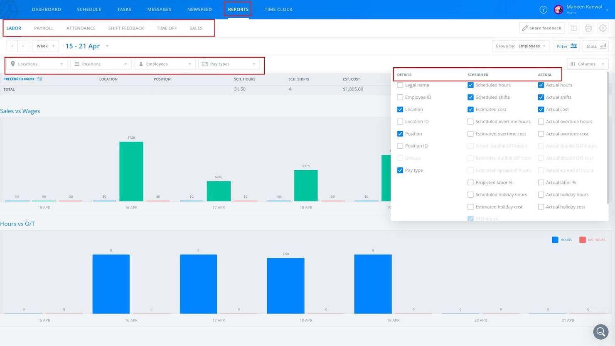Enable Actual overtime hours checkbox

pyautogui.click(x=541, y=122)
